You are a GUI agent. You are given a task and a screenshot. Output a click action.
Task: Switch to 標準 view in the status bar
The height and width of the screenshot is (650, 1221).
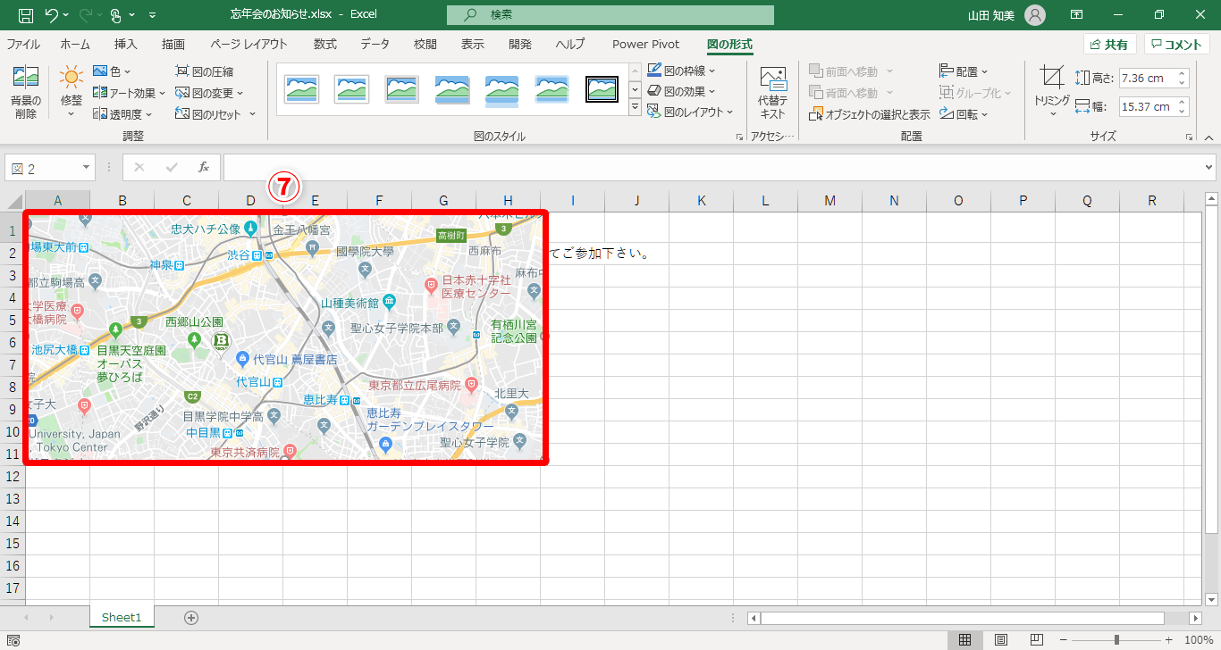point(965,639)
